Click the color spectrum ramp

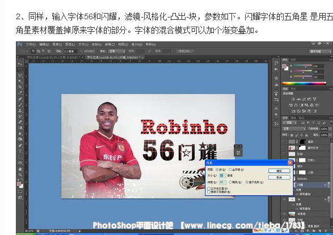(304, 83)
